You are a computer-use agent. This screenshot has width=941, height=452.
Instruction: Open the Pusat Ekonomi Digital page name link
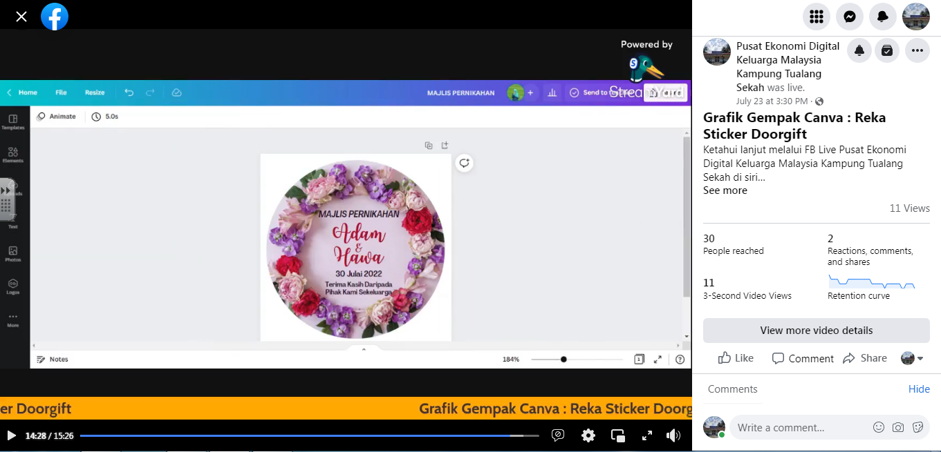pyautogui.click(x=788, y=66)
